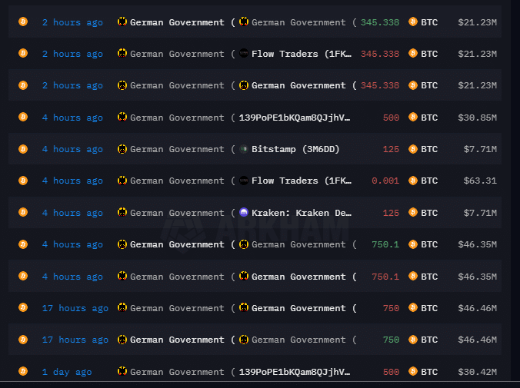Screen dimensions: 520x388
Task: Click $7.71M value in Kraken row
Action: coord(480,213)
